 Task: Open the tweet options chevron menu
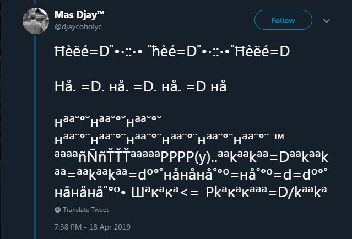(x=326, y=21)
